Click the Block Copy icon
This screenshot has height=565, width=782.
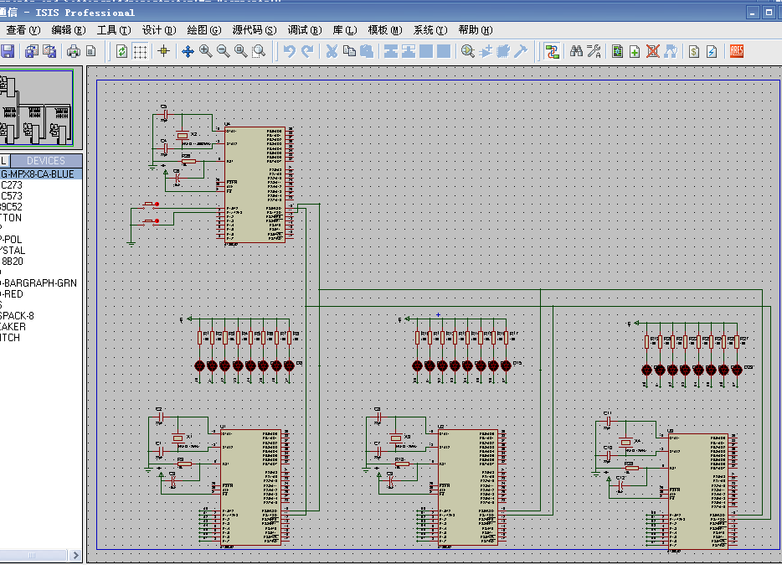point(391,51)
